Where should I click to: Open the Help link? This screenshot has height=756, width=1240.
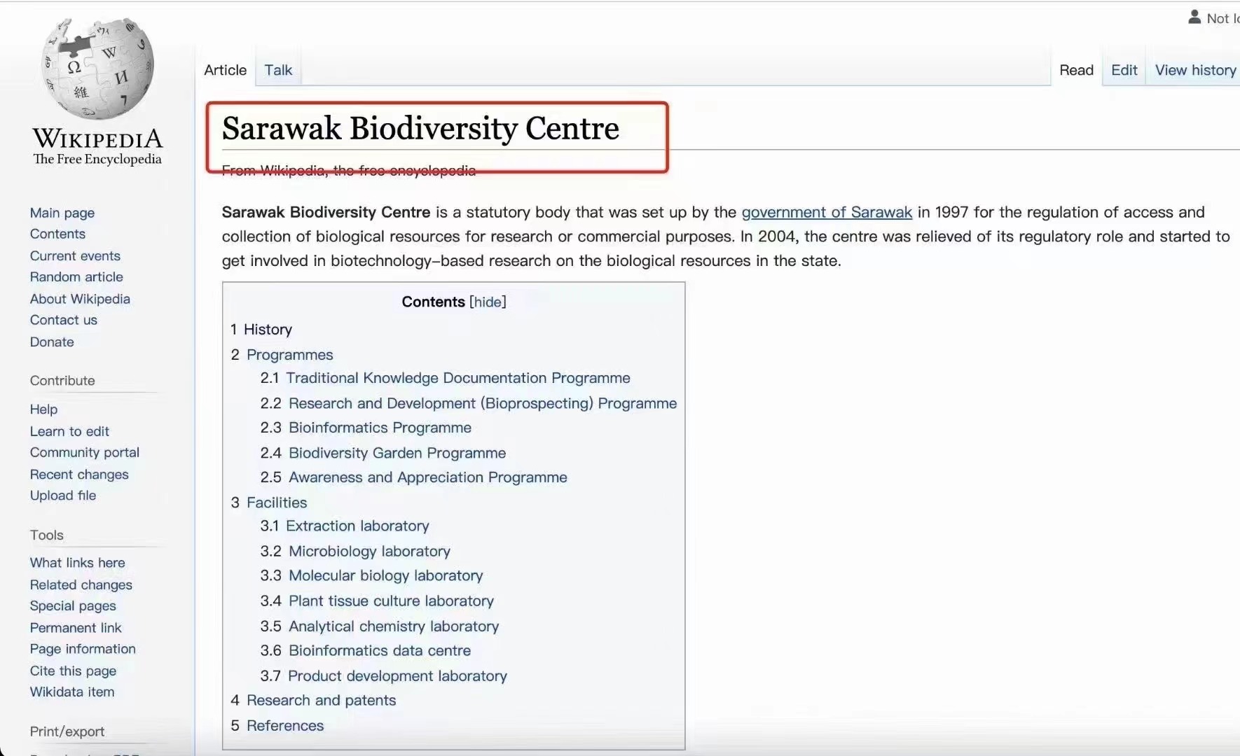tap(43, 409)
